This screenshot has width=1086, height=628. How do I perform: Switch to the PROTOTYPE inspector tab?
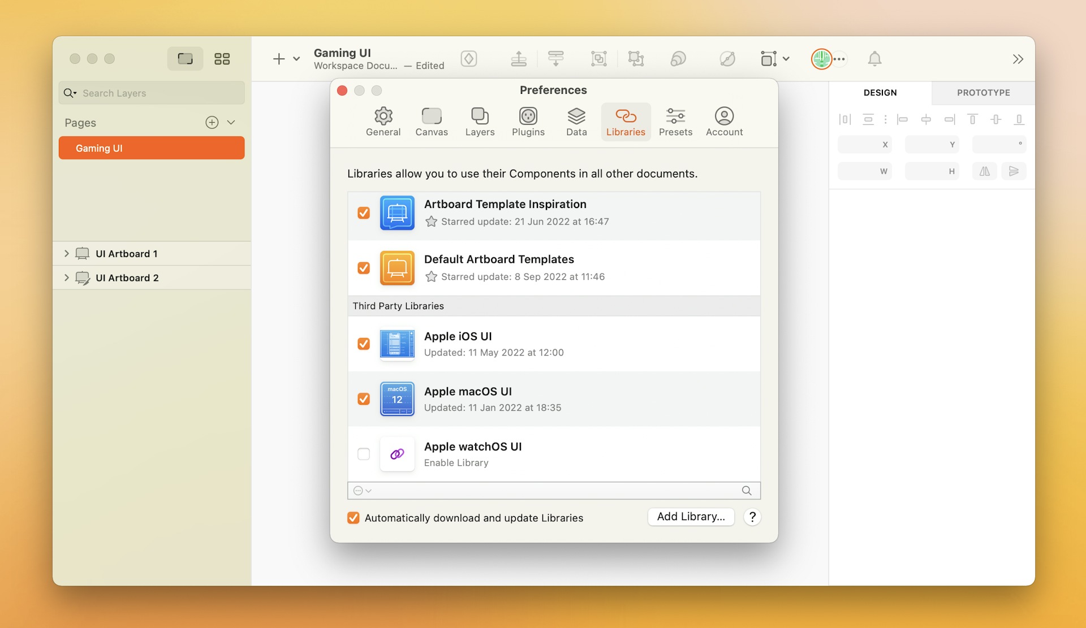(x=983, y=93)
